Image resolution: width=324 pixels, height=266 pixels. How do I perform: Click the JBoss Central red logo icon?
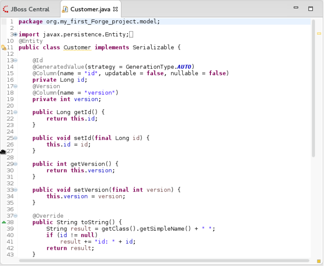pyautogui.click(x=6, y=9)
